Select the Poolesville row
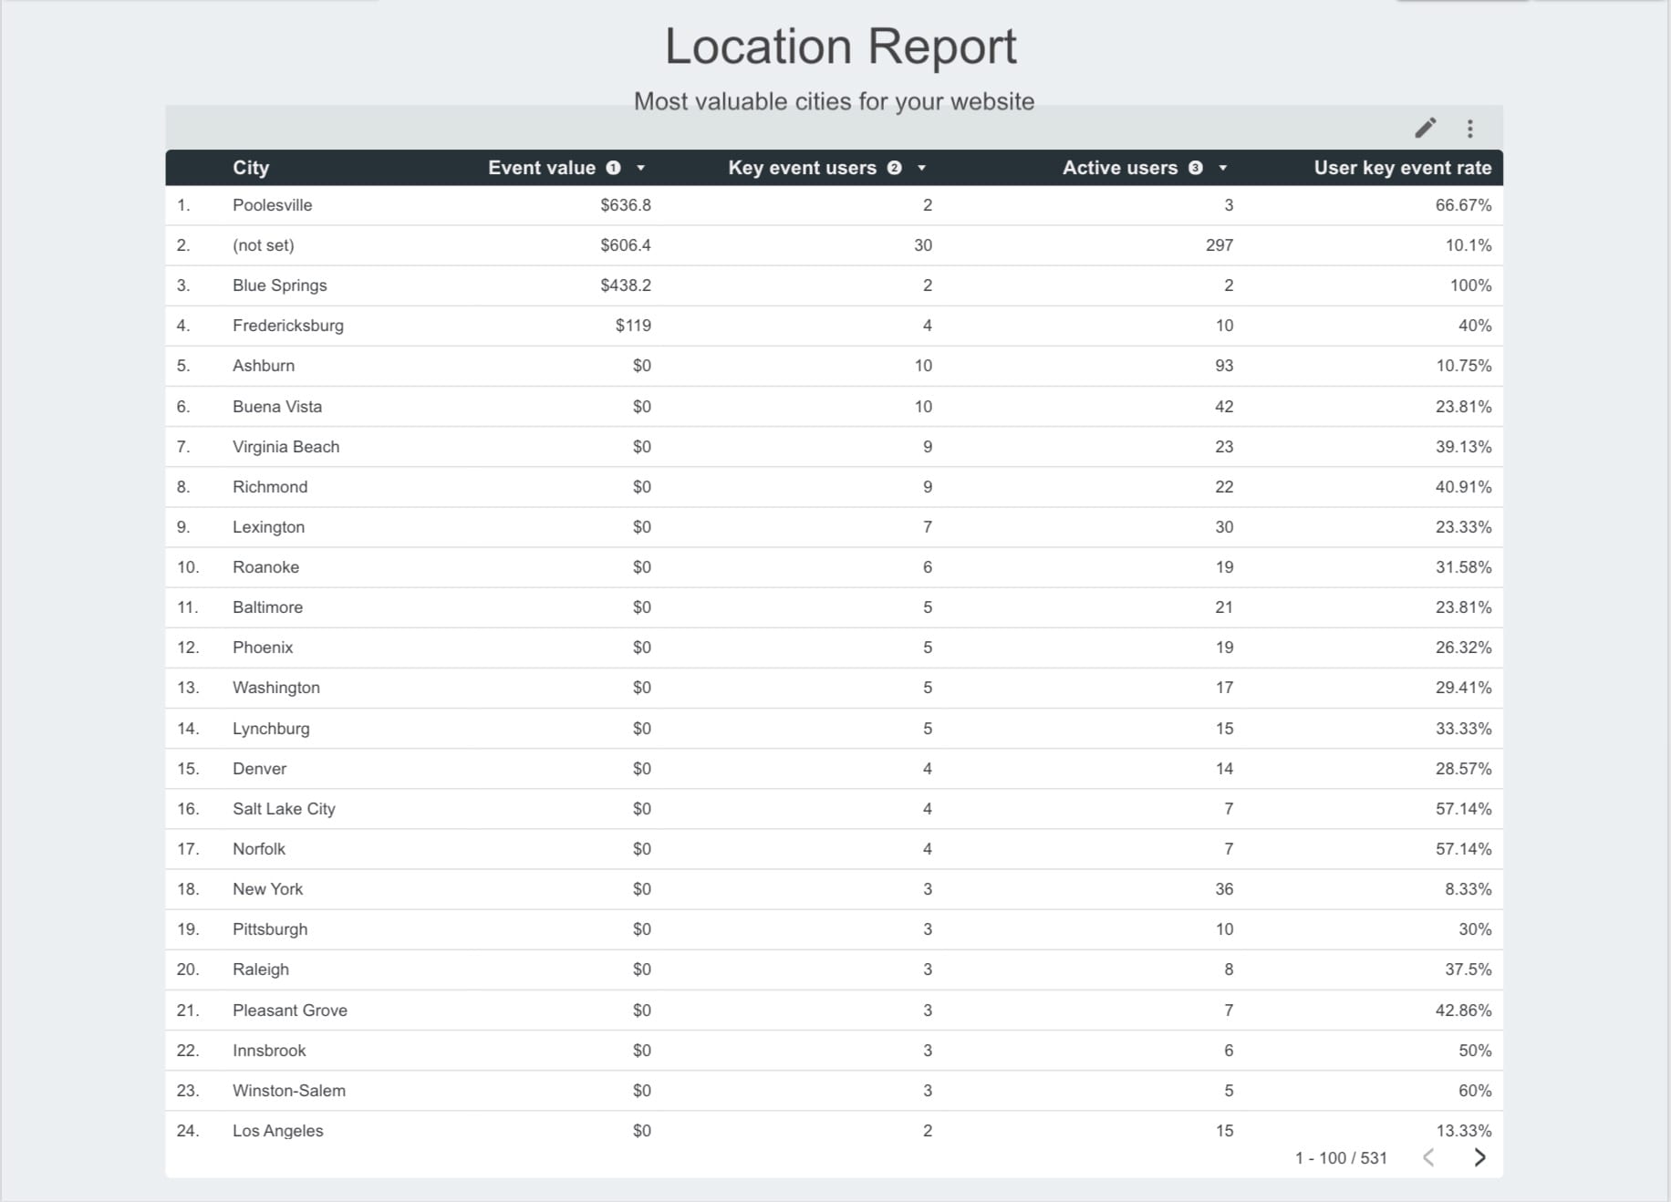1671x1202 pixels. pos(273,204)
